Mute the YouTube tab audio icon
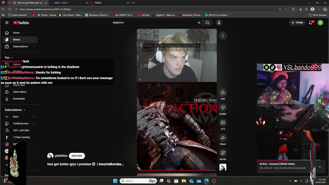 click(x=14, y=3)
